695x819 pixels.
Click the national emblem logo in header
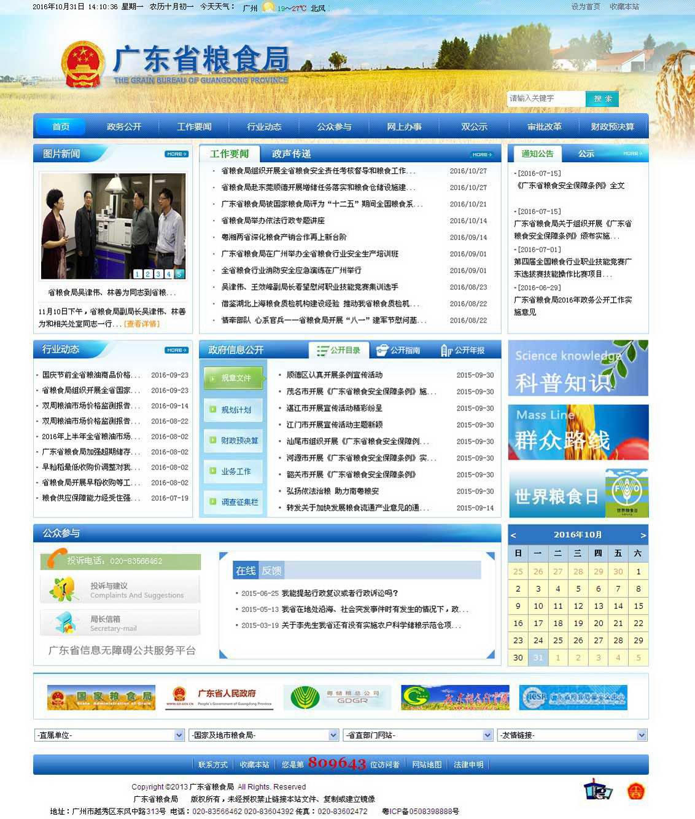83,66
